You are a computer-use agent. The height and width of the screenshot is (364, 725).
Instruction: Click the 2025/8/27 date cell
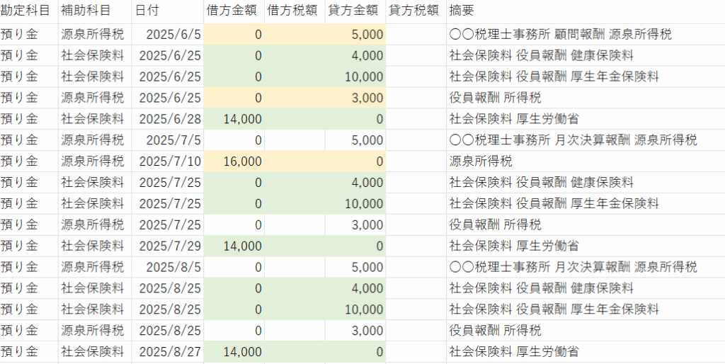click(x=170, y=352)
